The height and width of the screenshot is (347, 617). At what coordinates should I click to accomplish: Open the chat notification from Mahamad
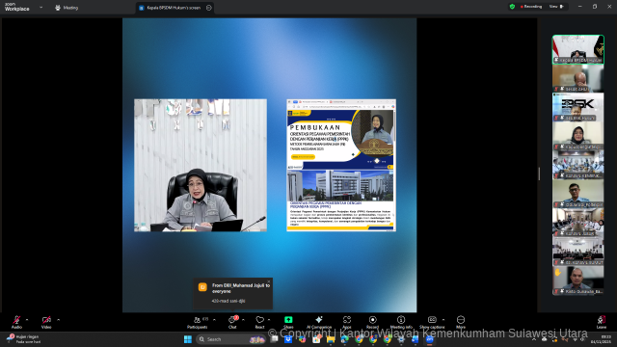233,294
